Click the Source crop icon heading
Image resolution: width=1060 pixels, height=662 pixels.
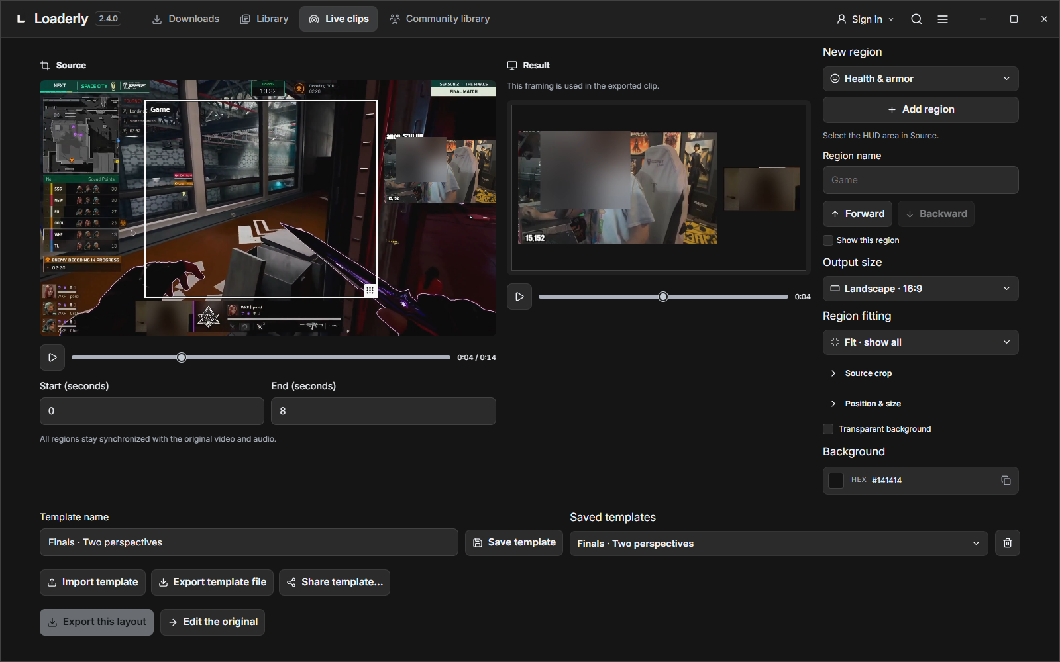pos(45,65)
